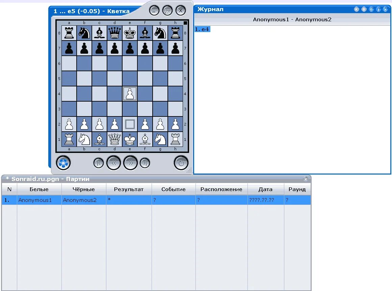Click the 'Anonymous1 - Anonymous2' game header

(292, 20)
